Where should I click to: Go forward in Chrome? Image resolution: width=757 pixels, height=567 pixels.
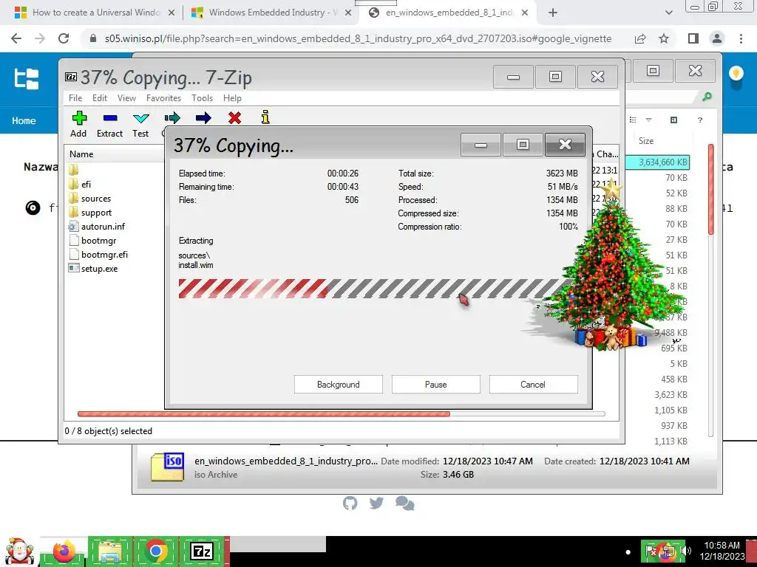(40, 38)
